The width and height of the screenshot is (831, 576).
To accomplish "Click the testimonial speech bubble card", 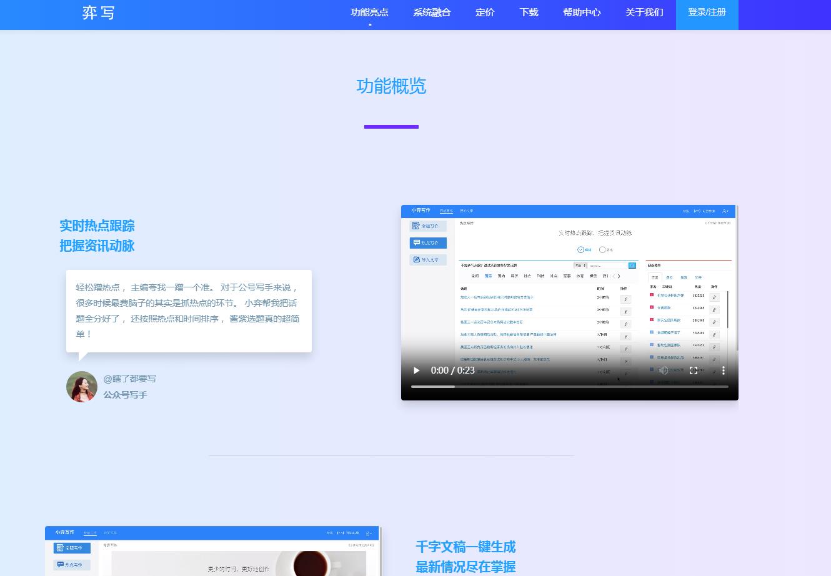I will point(189,310).
